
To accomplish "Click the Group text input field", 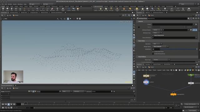I will [172, 24].
